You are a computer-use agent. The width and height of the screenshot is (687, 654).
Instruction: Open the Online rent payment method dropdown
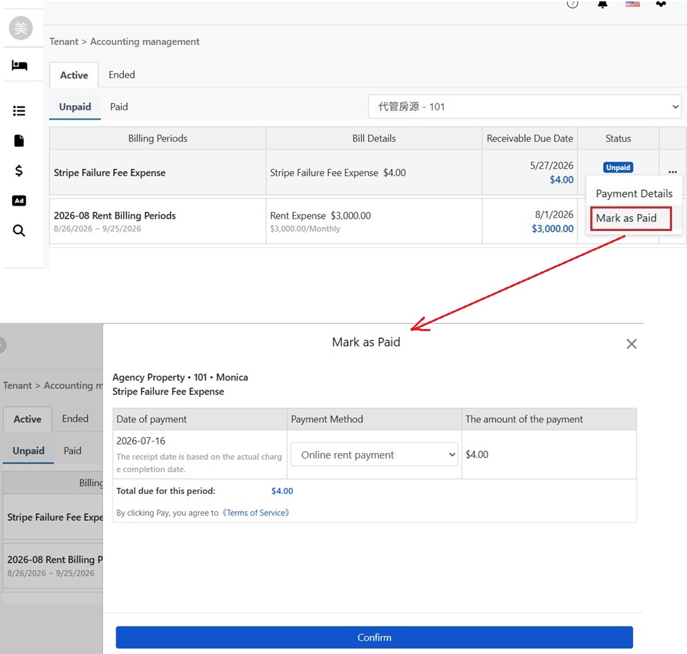pyautogui.click(x=374, y=454)
